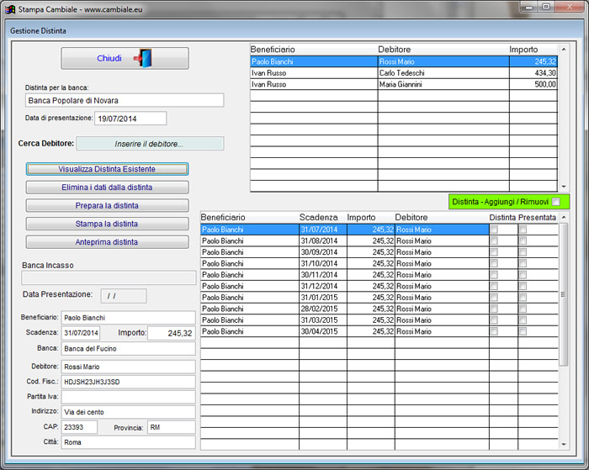Image resolution: width=589 pixels, height=470 pixels.
Task: Click the Data Presentazione empty date field
Action: point(124,296)
